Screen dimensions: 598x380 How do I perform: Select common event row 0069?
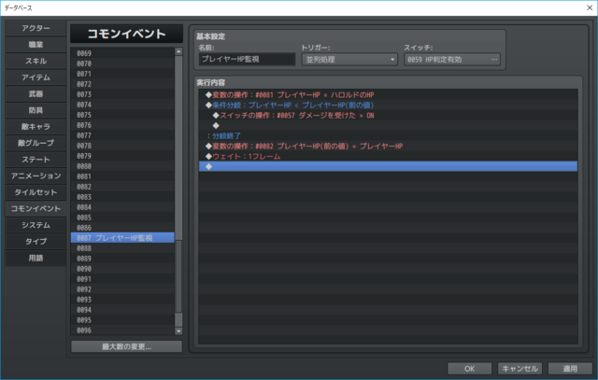[x=122, y=53]
